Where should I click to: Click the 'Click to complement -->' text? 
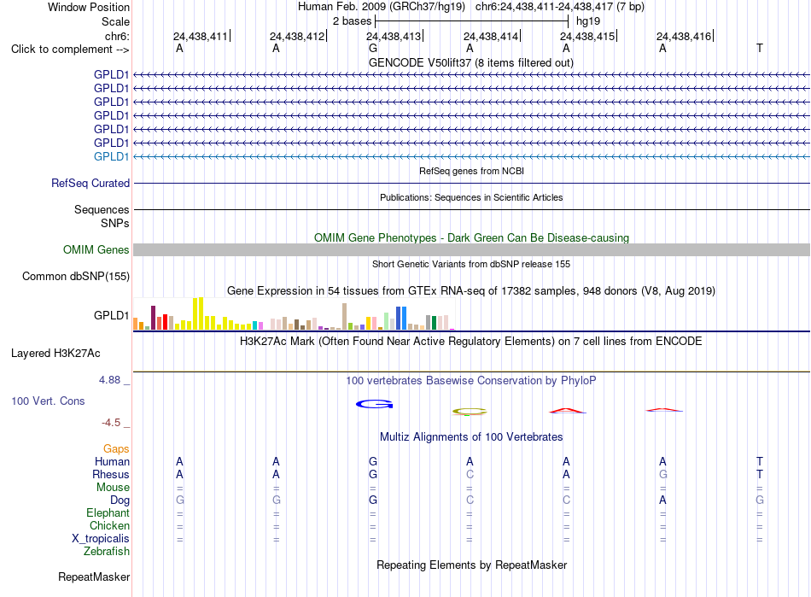tap(70, 50)
